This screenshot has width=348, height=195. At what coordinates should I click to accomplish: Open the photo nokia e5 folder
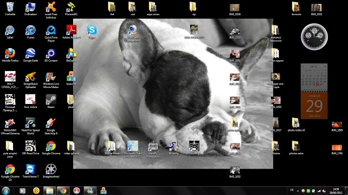tap(296, 125)
